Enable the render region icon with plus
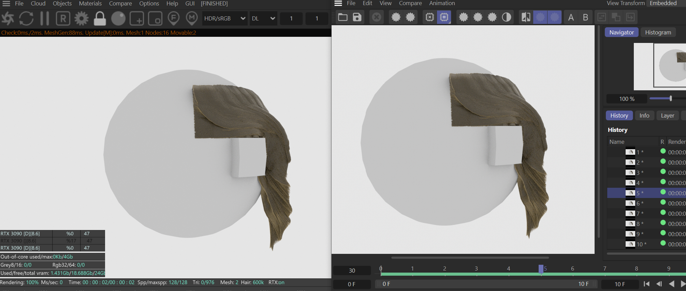The height and width of the screenshot is (291, 686). 137,18
